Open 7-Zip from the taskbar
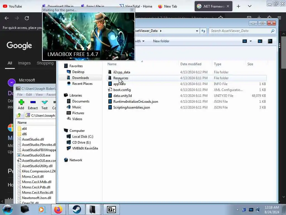This screenshot has width=286, height=215. (x=111, y=209)
